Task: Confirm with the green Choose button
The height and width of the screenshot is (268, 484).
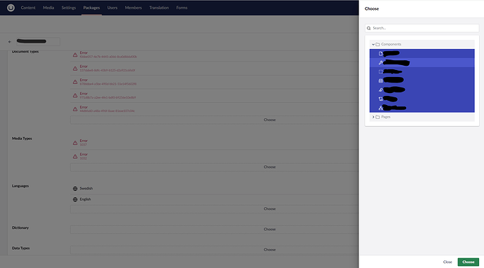Action: click(469, 262)
